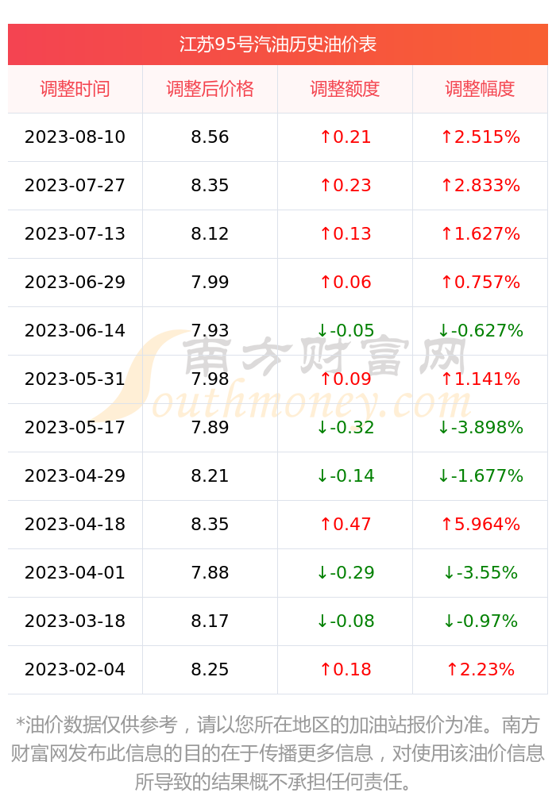Click the price 8.56 cell
This screenshot has height=804, width=556.
pyautogui.click(x=210, y=137)
